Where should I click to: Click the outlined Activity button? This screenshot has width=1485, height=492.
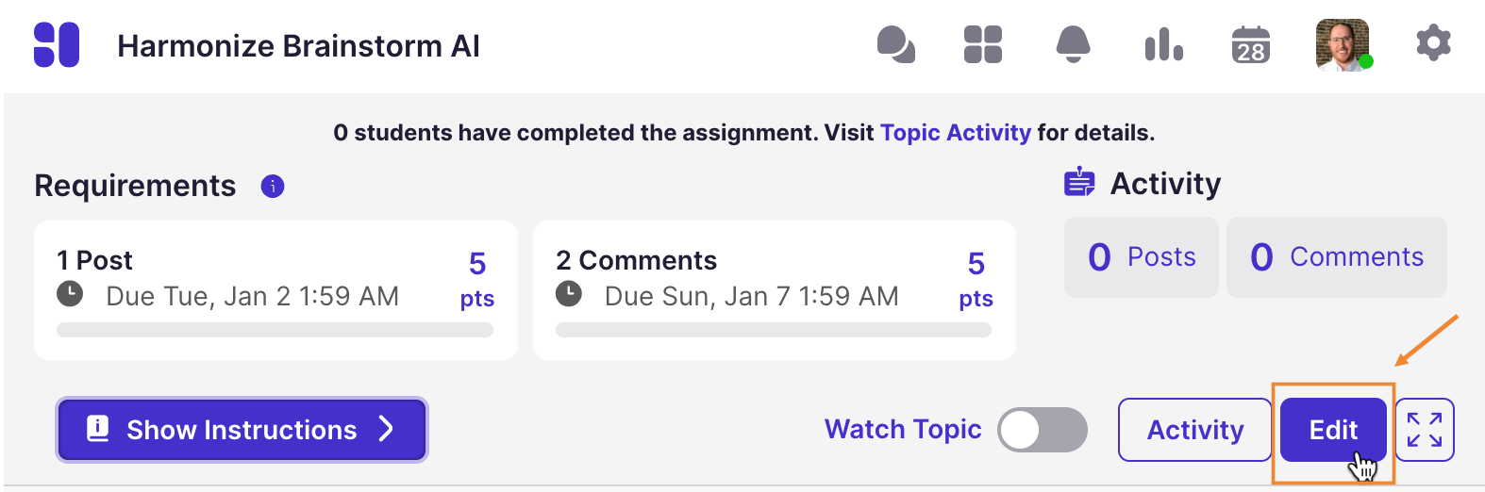(1194, 430)
